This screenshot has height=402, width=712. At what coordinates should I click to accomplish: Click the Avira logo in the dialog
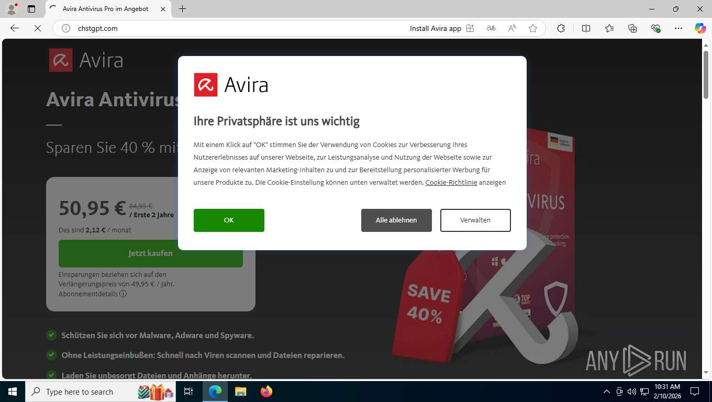point(231,85)
